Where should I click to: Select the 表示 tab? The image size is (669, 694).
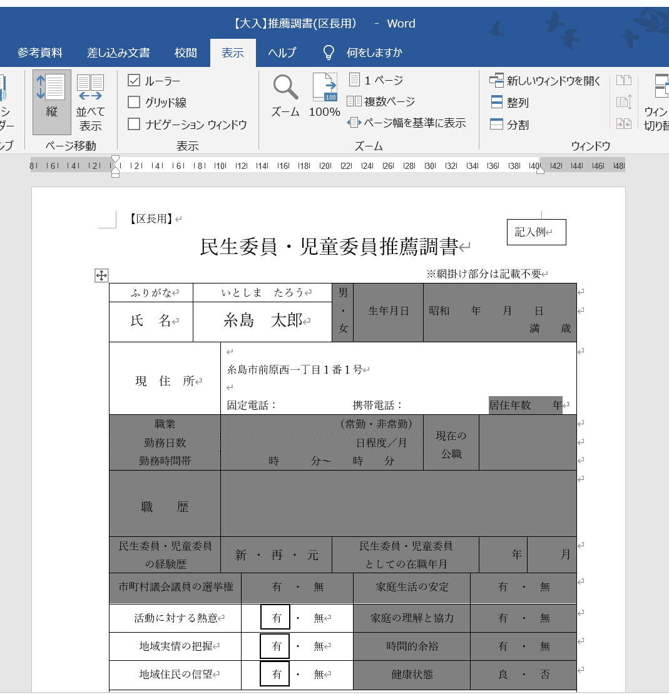pyautogui.click(x=232, y=52)
